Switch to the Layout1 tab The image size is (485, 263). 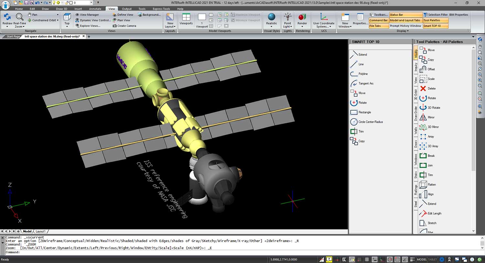[x=40, y=231]
